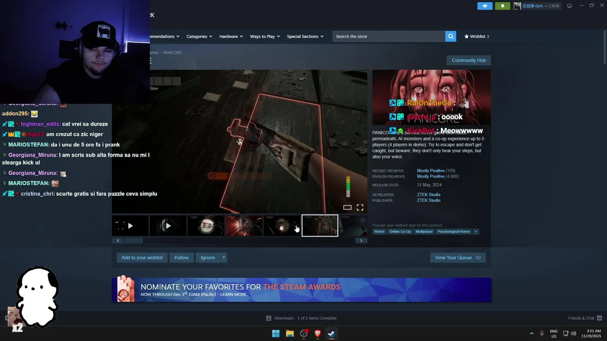Click the Steam Awards nomination banner
This screenshot has height=341, width=607.
[x=302, y=289]
